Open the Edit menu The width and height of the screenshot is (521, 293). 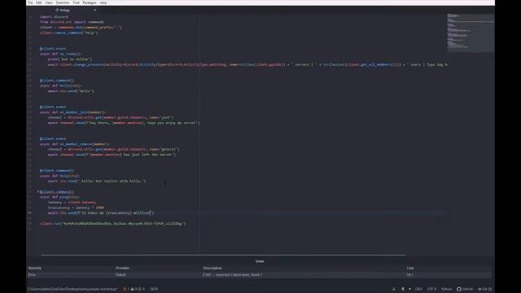click(39, 2)
